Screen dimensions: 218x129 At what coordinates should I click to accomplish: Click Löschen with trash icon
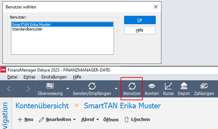pyautogui.click(x=137, y=120)
